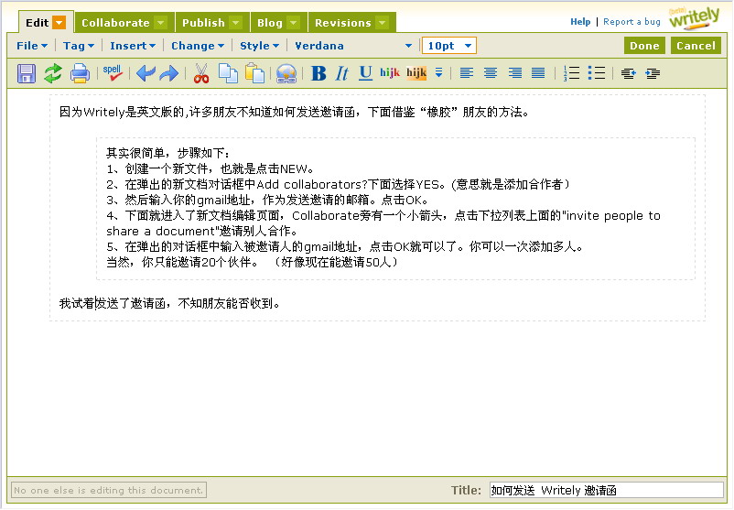This screenshot has height=510, width=734.
Task: Expand the Collaborate tab arrow
Action: [x=160, y=23]
